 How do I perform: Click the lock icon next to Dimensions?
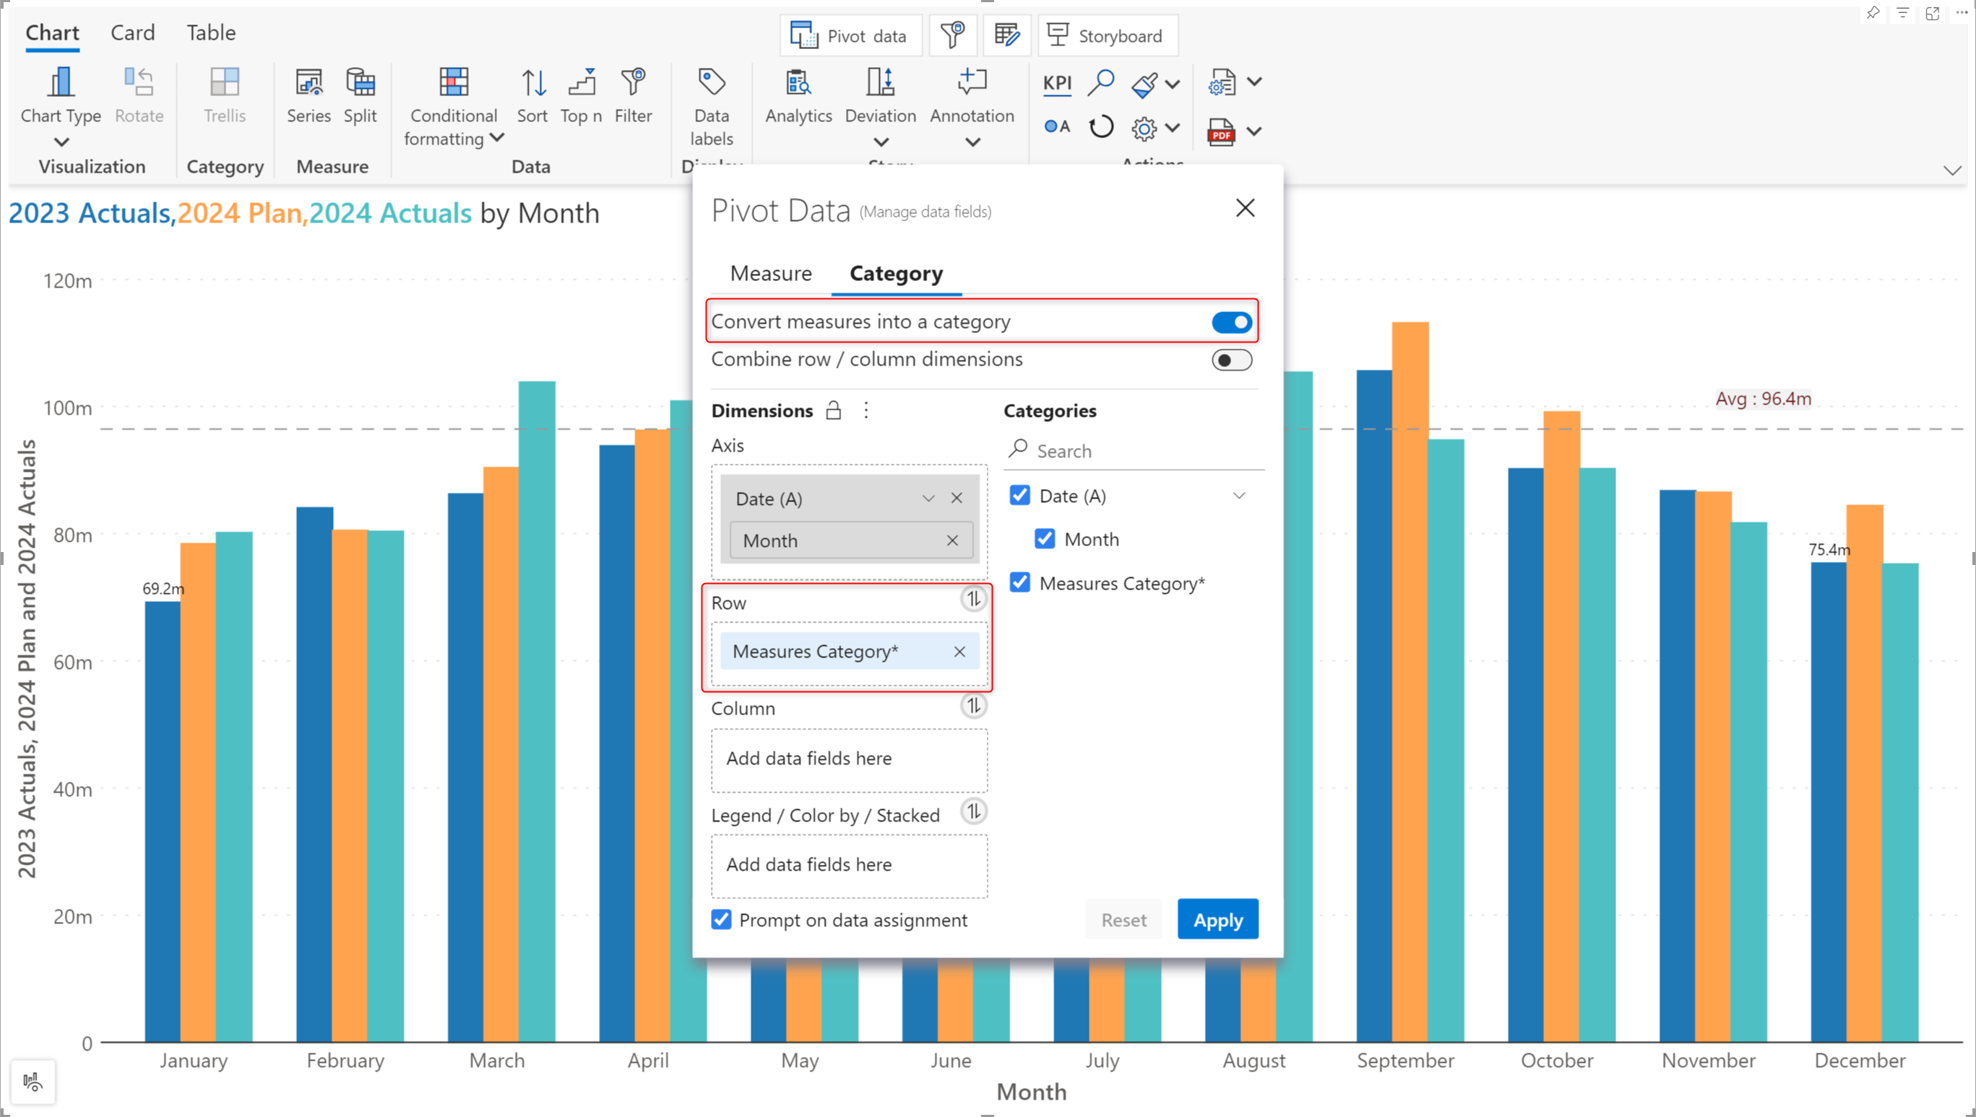(x=833, y=410)
